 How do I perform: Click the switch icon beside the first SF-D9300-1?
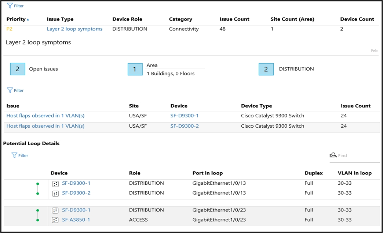55,184
